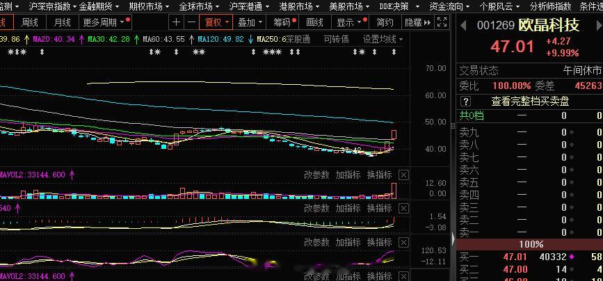Click 加指标 in MACD panel showing 1.54

(348, 209)
